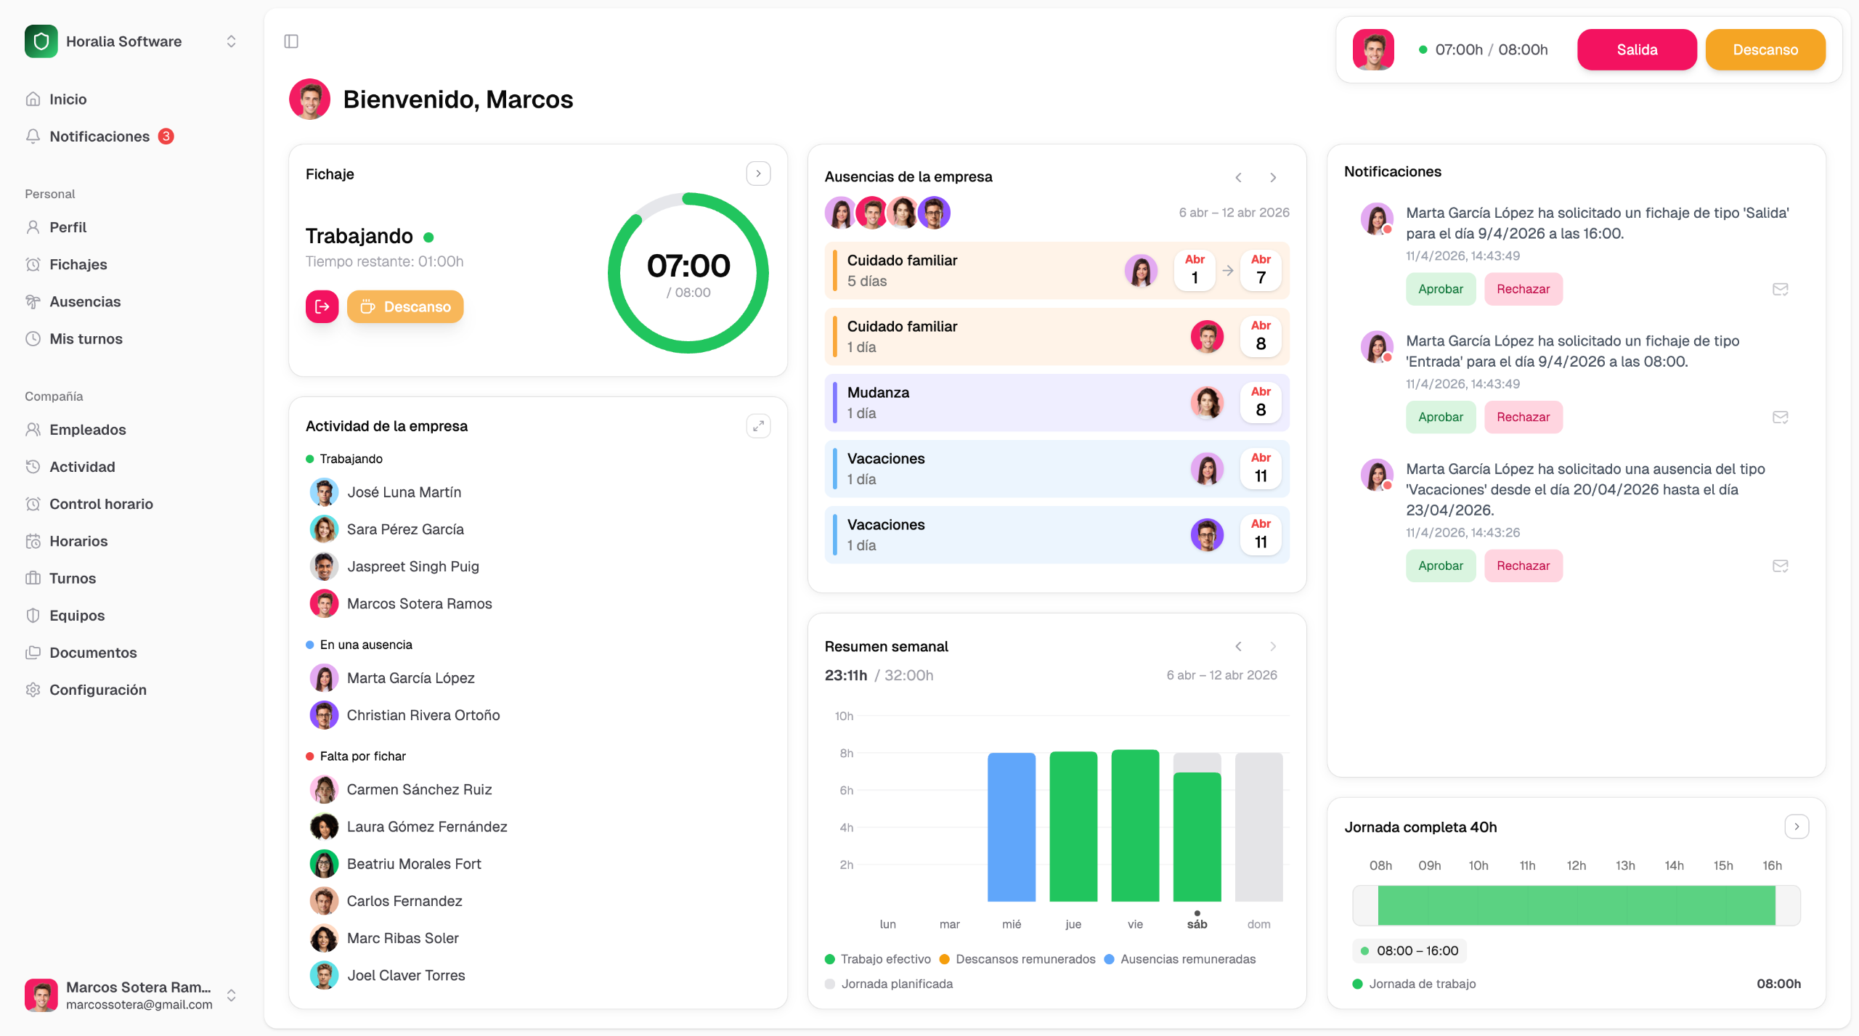
Task: Mark the Salida request notification as read
Action: [x=1780, y=289]
